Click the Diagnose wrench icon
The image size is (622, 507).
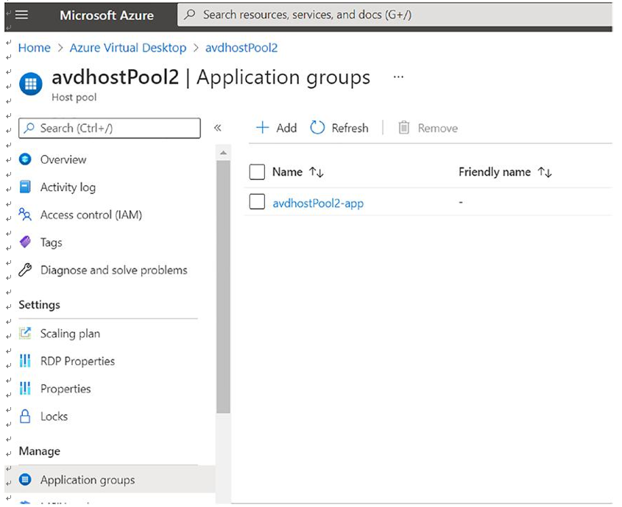point(25,270)
